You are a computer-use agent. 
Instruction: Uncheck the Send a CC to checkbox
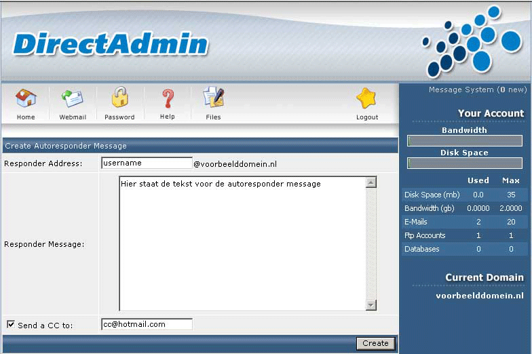11,324
